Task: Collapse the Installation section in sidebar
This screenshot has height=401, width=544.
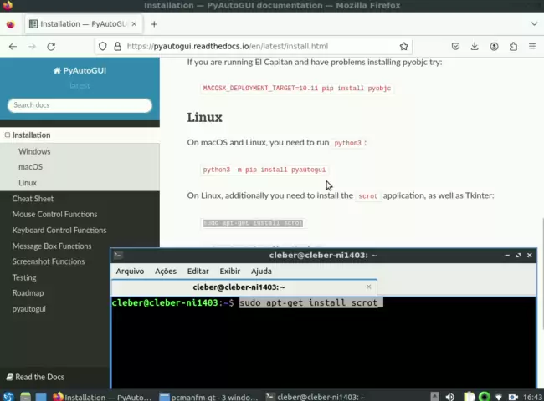Action: [x=8, y=135]
